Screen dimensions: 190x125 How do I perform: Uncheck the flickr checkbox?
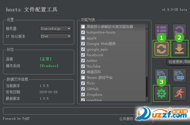(x=83, y=83)
